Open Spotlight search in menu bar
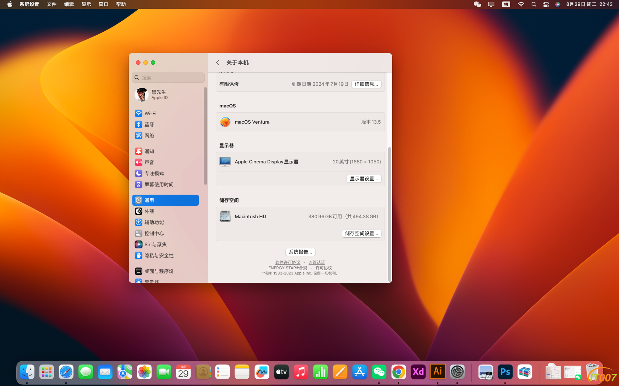This screenshot has width=619, height=386. (x=534, y=4)
